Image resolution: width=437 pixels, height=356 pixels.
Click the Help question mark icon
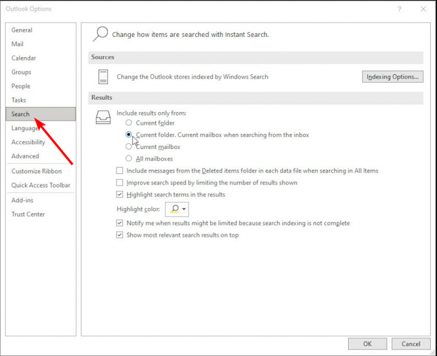coord(400,9)
